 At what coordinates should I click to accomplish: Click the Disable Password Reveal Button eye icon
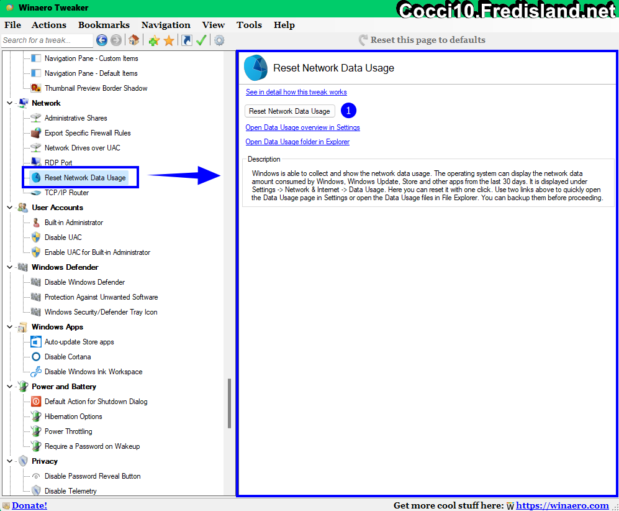(36, 476)
